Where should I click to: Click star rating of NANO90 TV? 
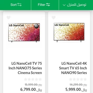(x=78, y=79)
